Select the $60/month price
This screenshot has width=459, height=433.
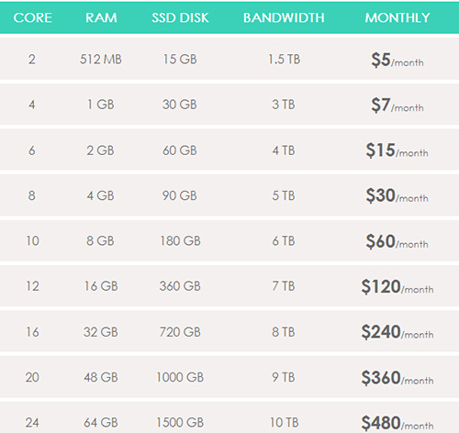397,241
